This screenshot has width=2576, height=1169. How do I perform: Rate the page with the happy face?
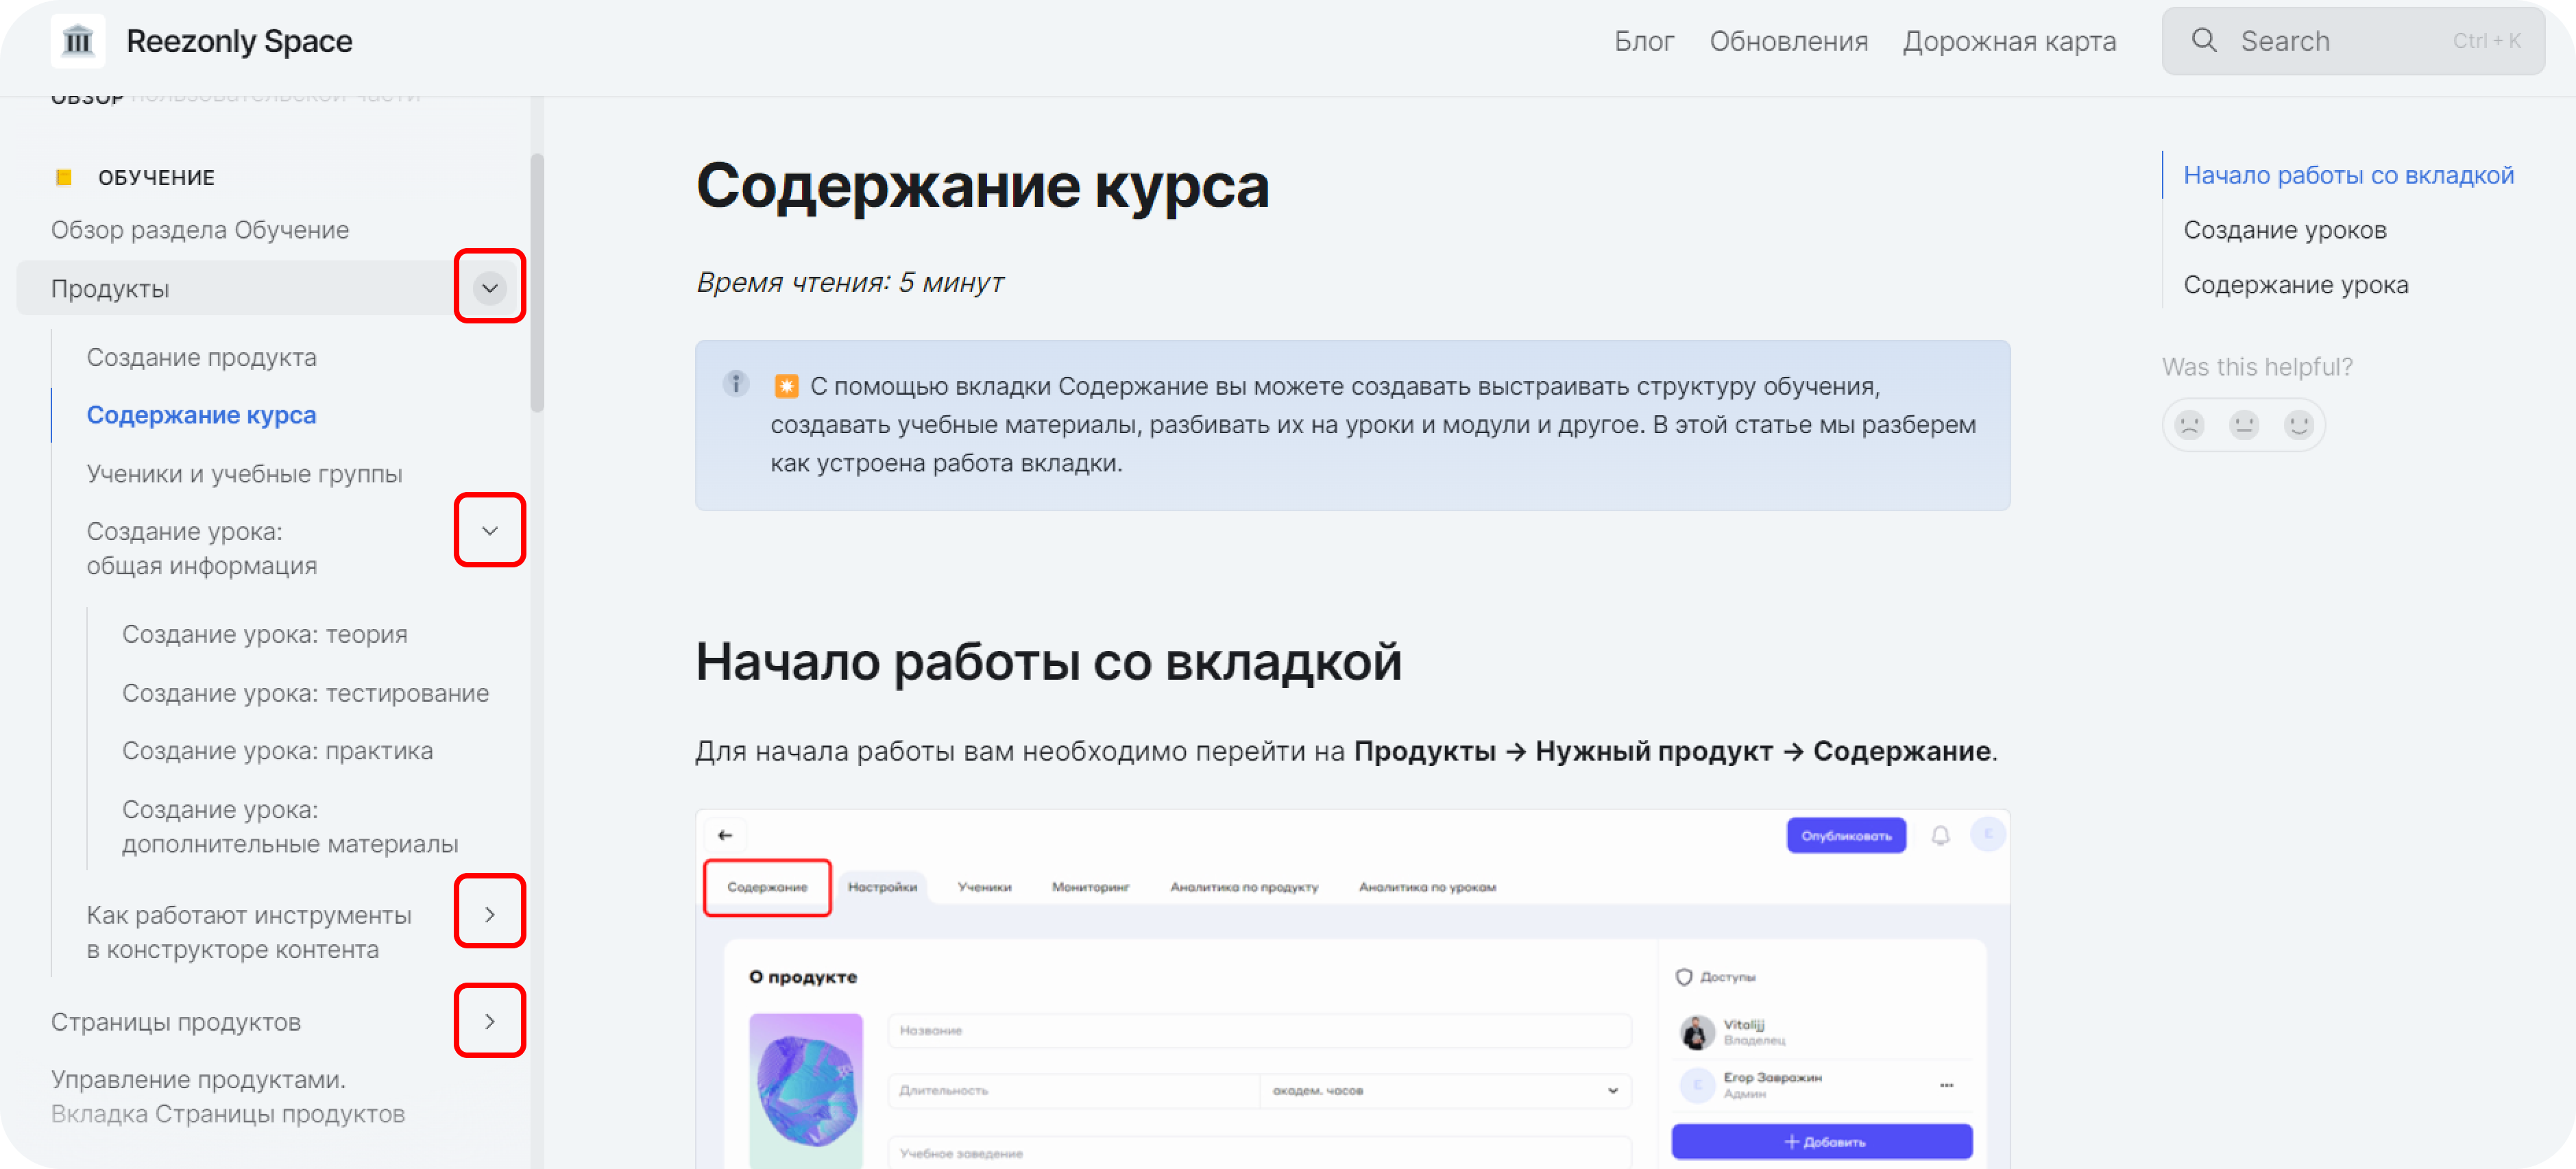click(x=2298, y=425)
